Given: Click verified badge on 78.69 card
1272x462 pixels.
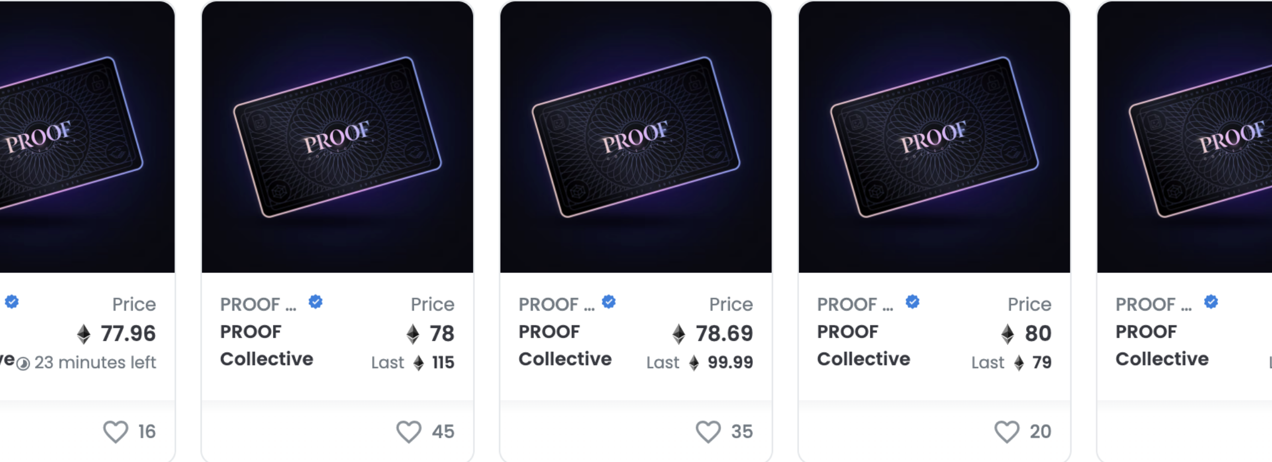Looking at the screenshot, I should click(609, 302).
